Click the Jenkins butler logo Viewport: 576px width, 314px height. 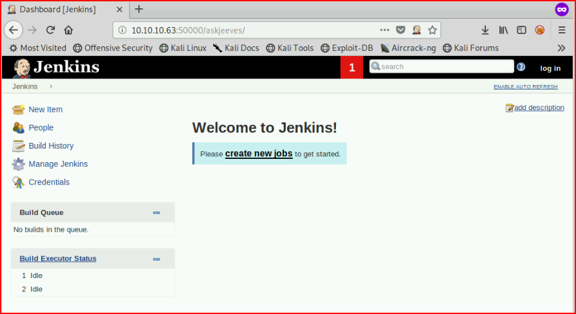[x=22, y=68]
